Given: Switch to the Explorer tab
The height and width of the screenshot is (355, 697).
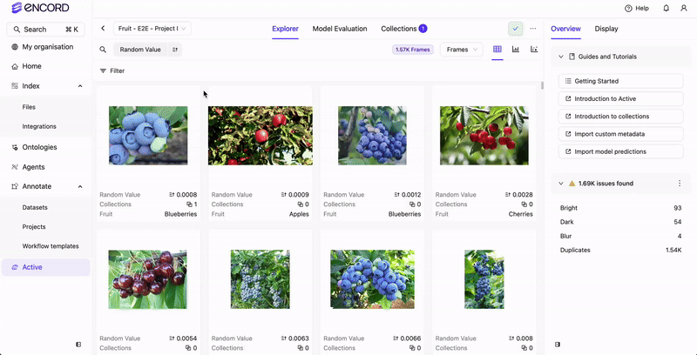Looking at the screenshot, I should click(286, 29).
